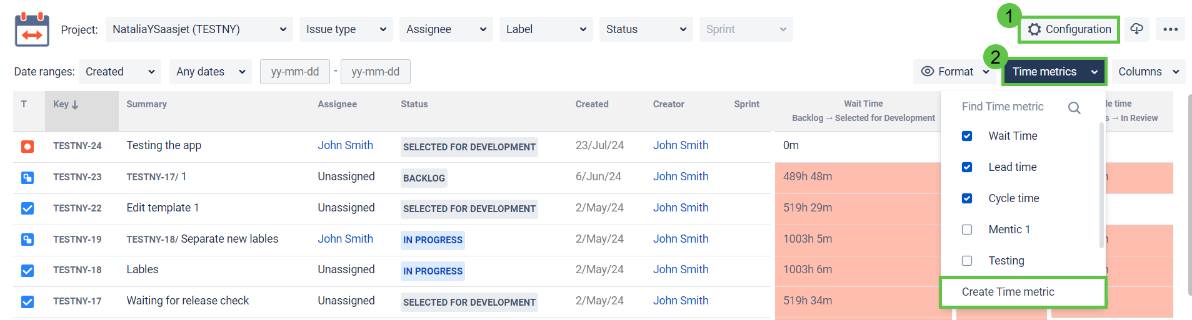
Task: Open the Issue type filter dropdown
Action: click(x=346, y=29)
